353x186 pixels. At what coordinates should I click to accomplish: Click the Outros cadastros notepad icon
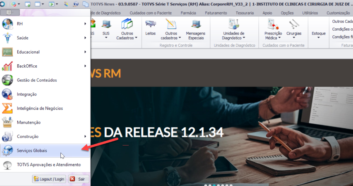[x=171, y=24]
